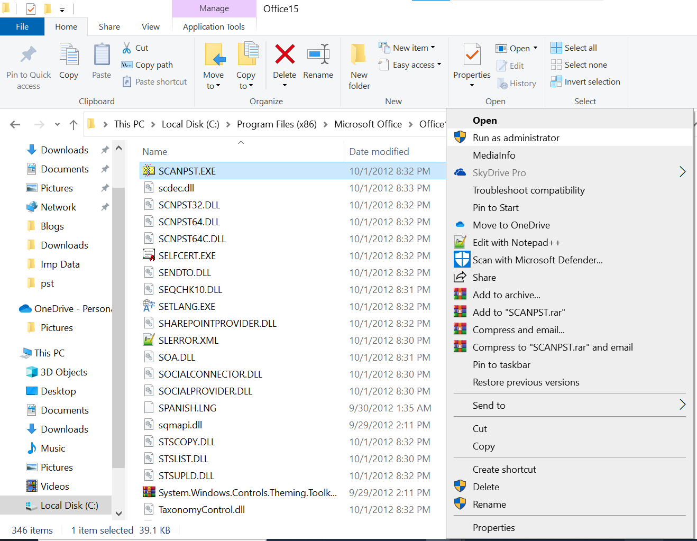Click Microsoft Office in the address path
This screenshot has height=541, width=697.
pyautogui.click(x=368, y=124)
